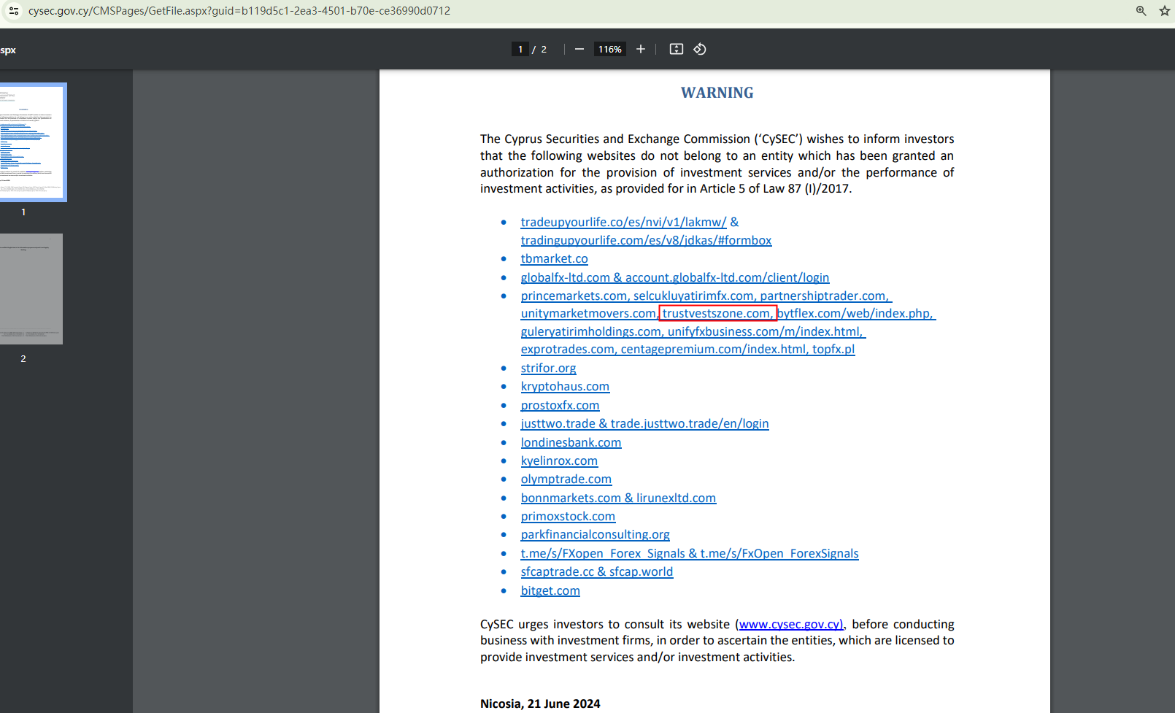Open the primoxstock.com link
Screen dimensions: 1175x713
[568, 516]
